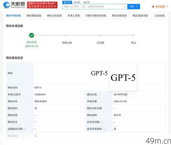Select the 查关系 search tab

(x=87, y=2)
